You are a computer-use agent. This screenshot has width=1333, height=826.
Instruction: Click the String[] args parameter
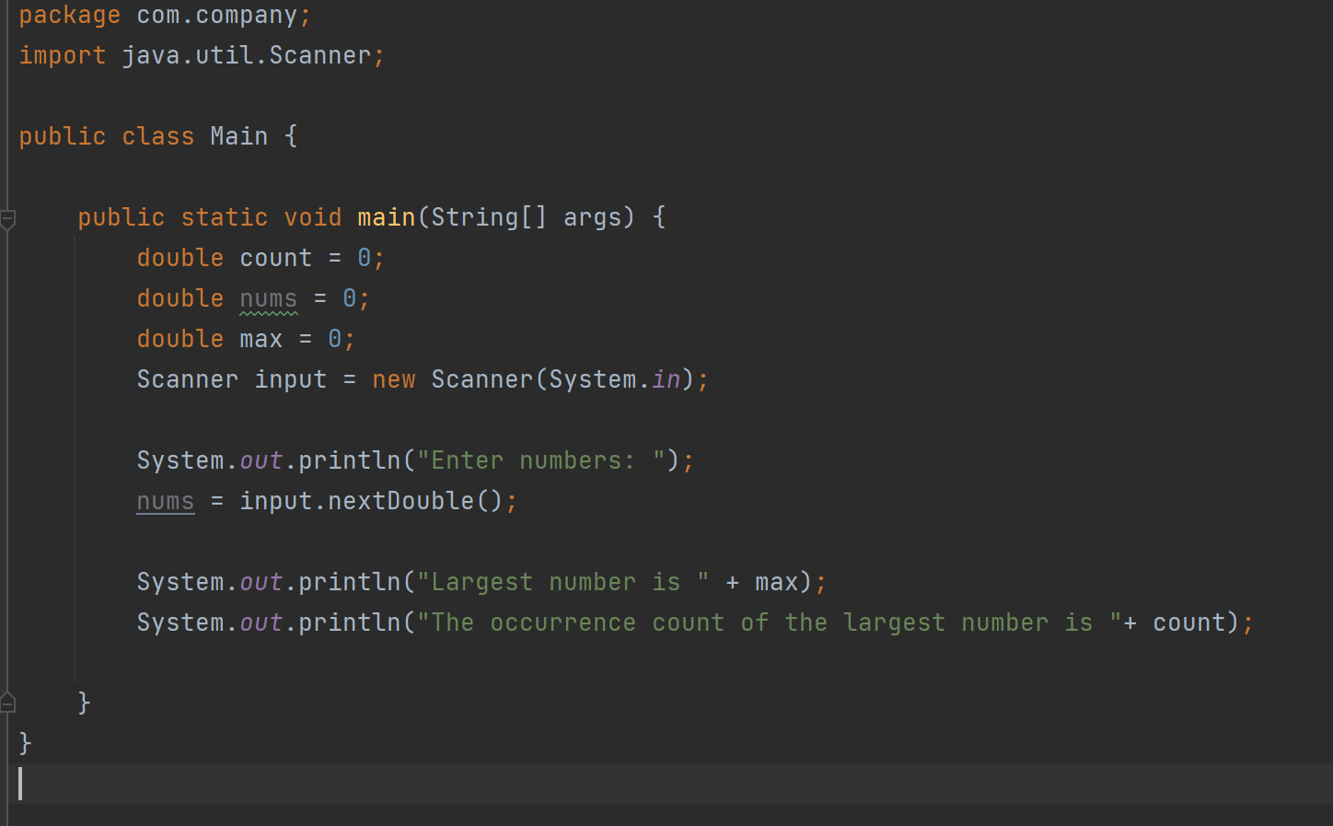coord(525,216)
